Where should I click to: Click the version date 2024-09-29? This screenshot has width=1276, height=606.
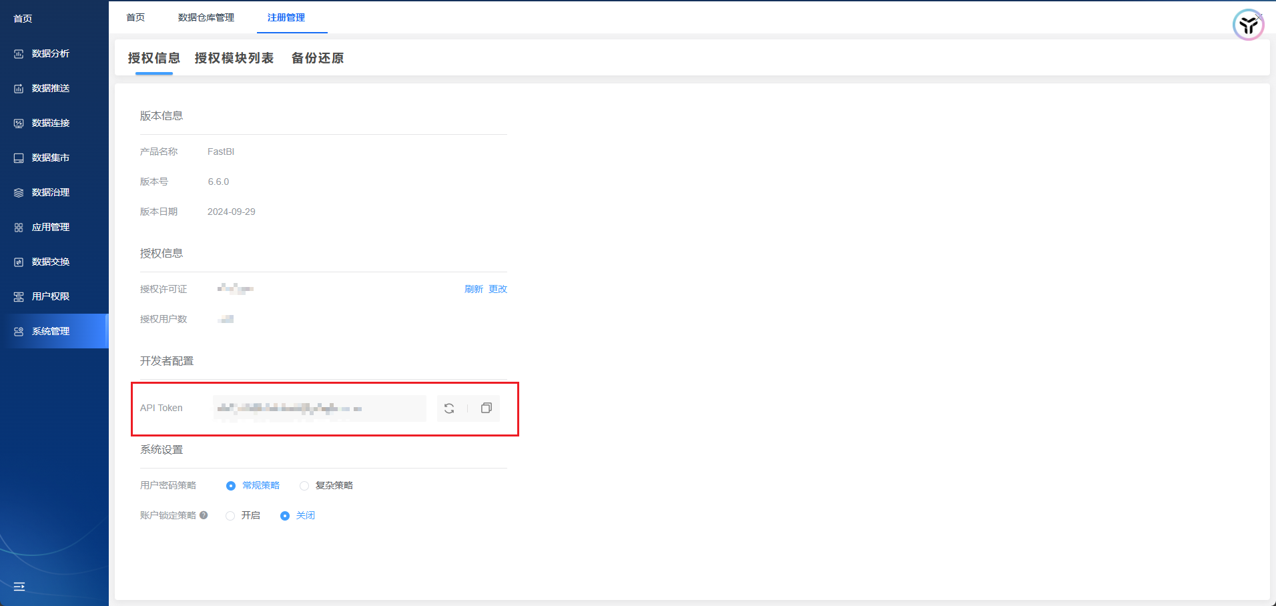[x=232, y=212]
